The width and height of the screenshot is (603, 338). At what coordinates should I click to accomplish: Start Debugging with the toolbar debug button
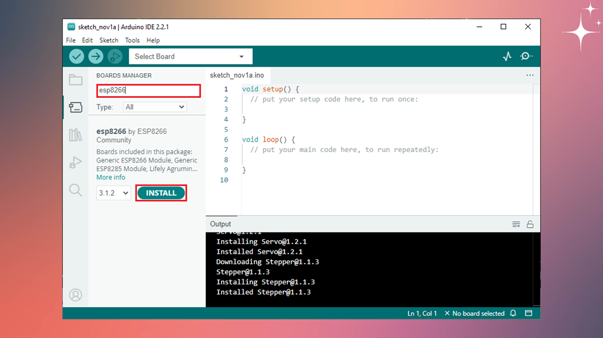click(x=115, y=56)
